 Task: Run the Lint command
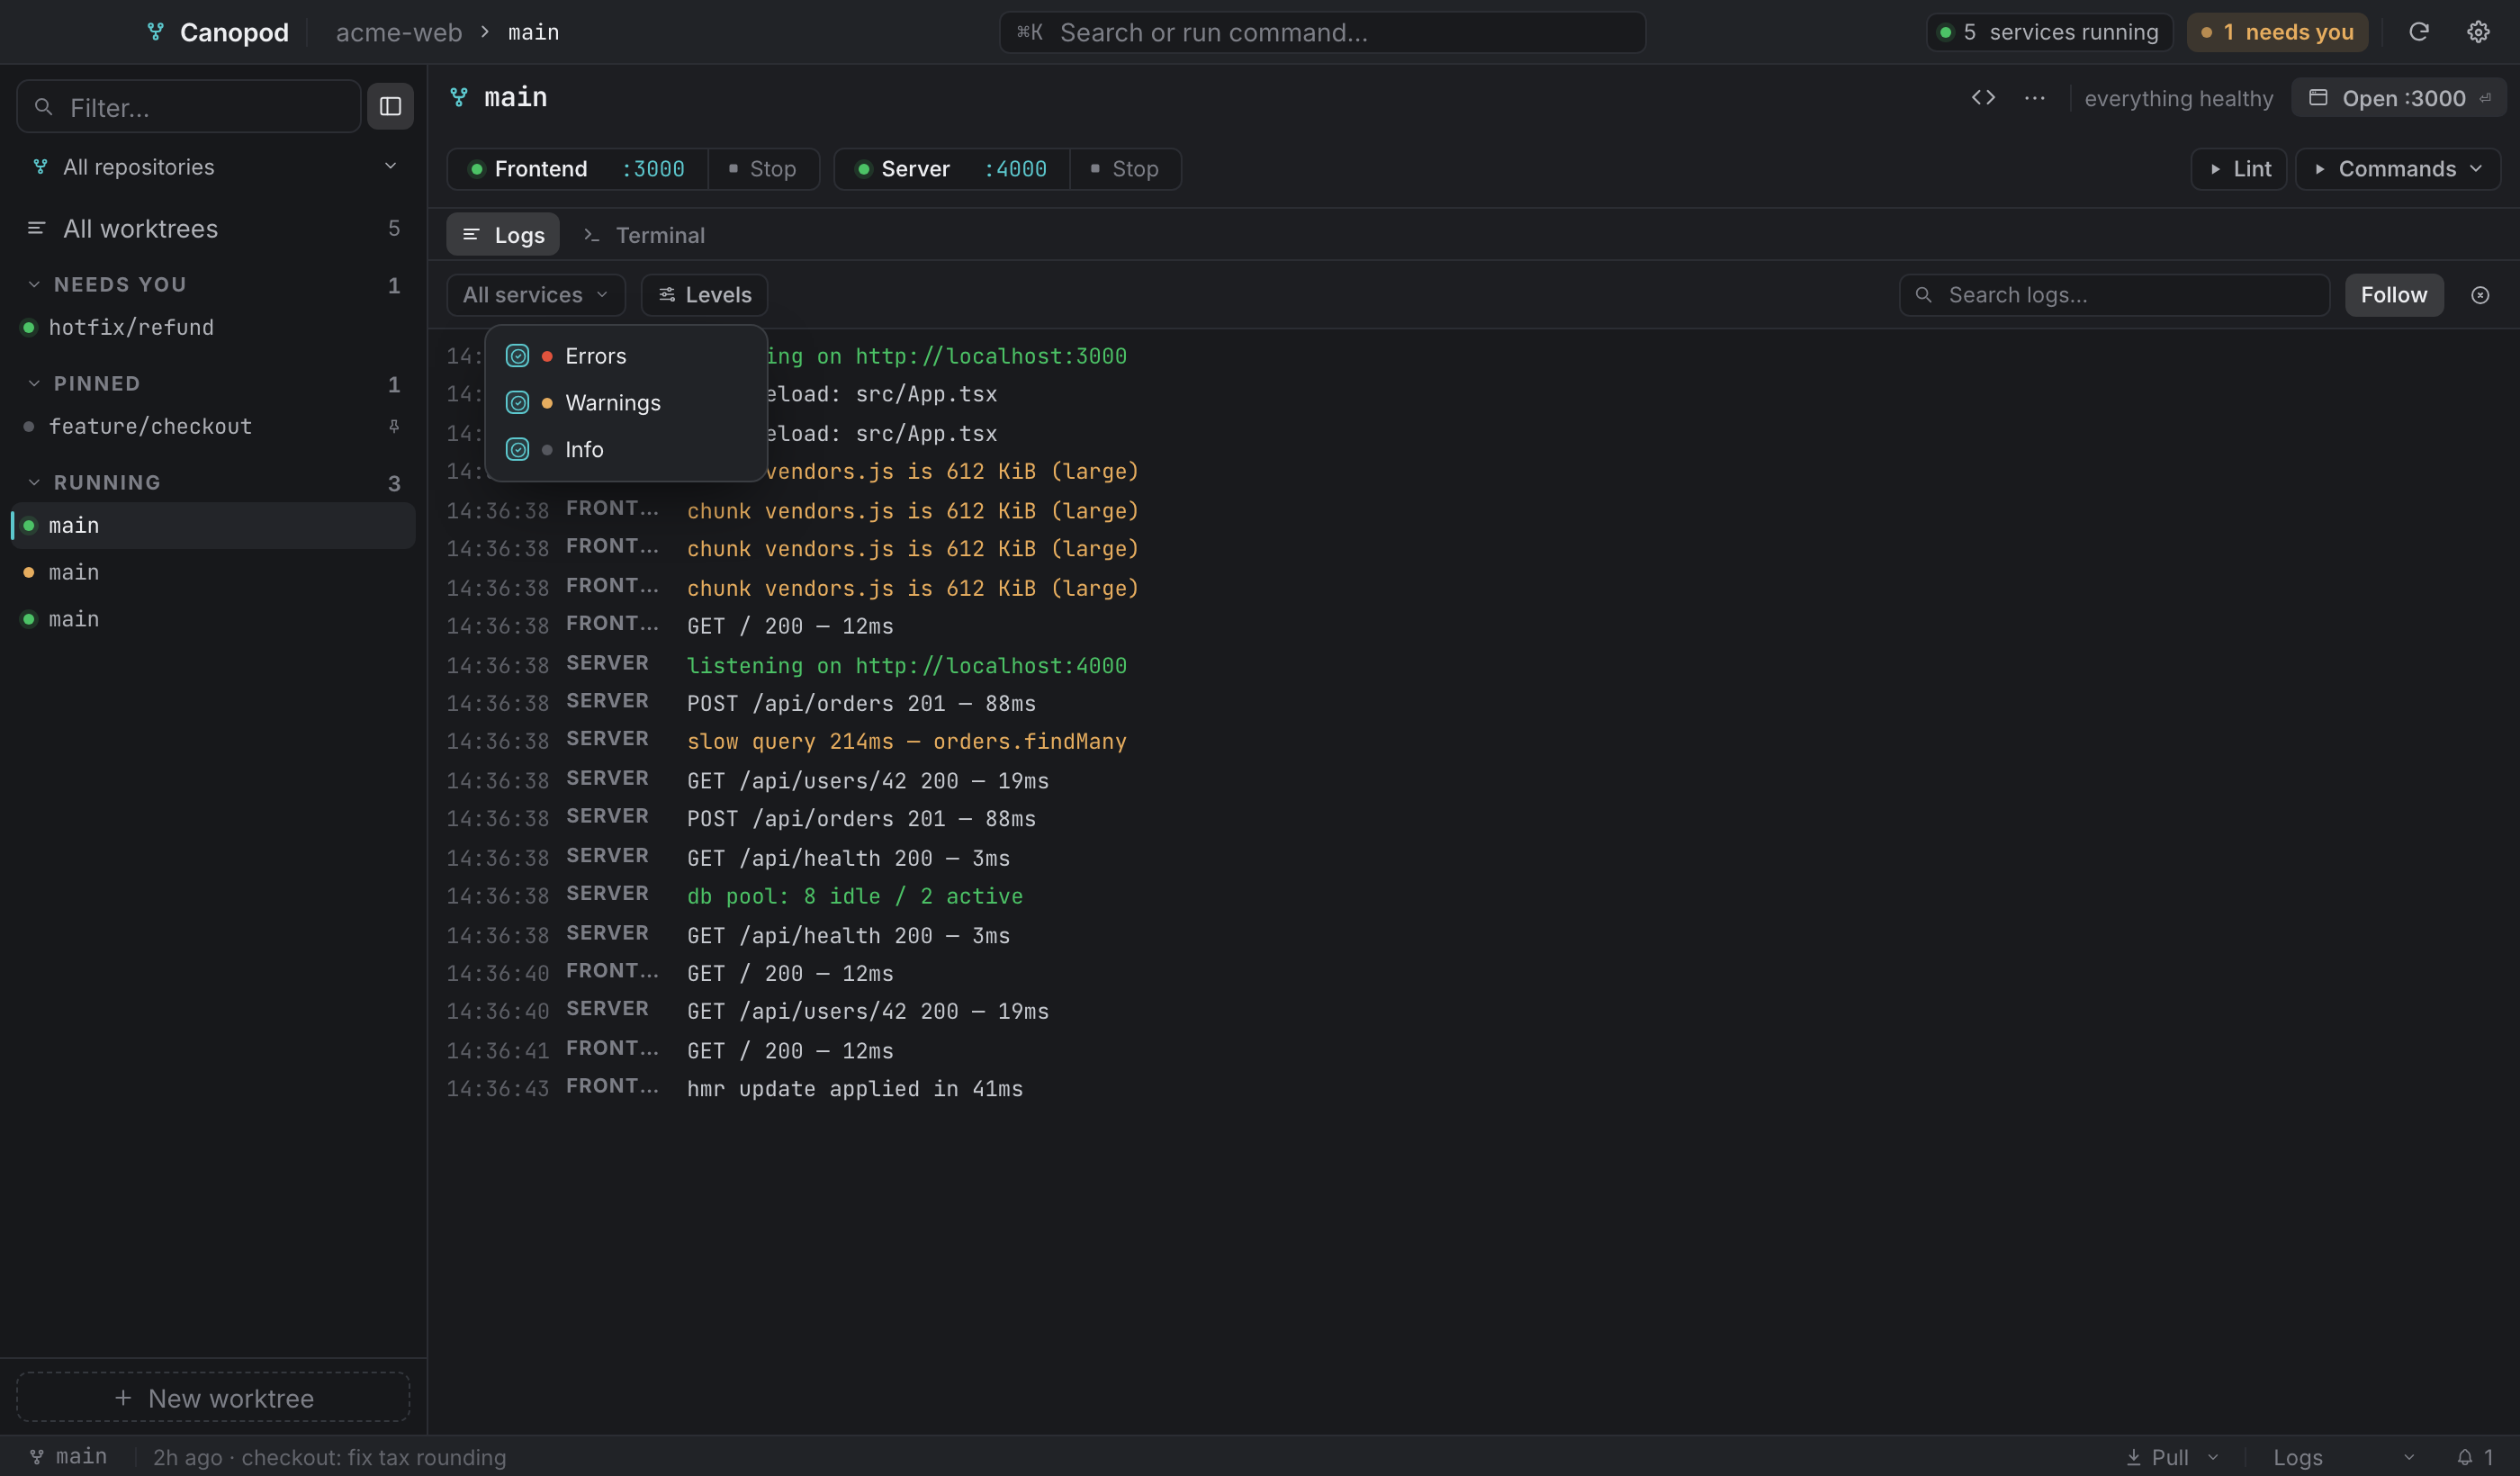(2239, 169)
